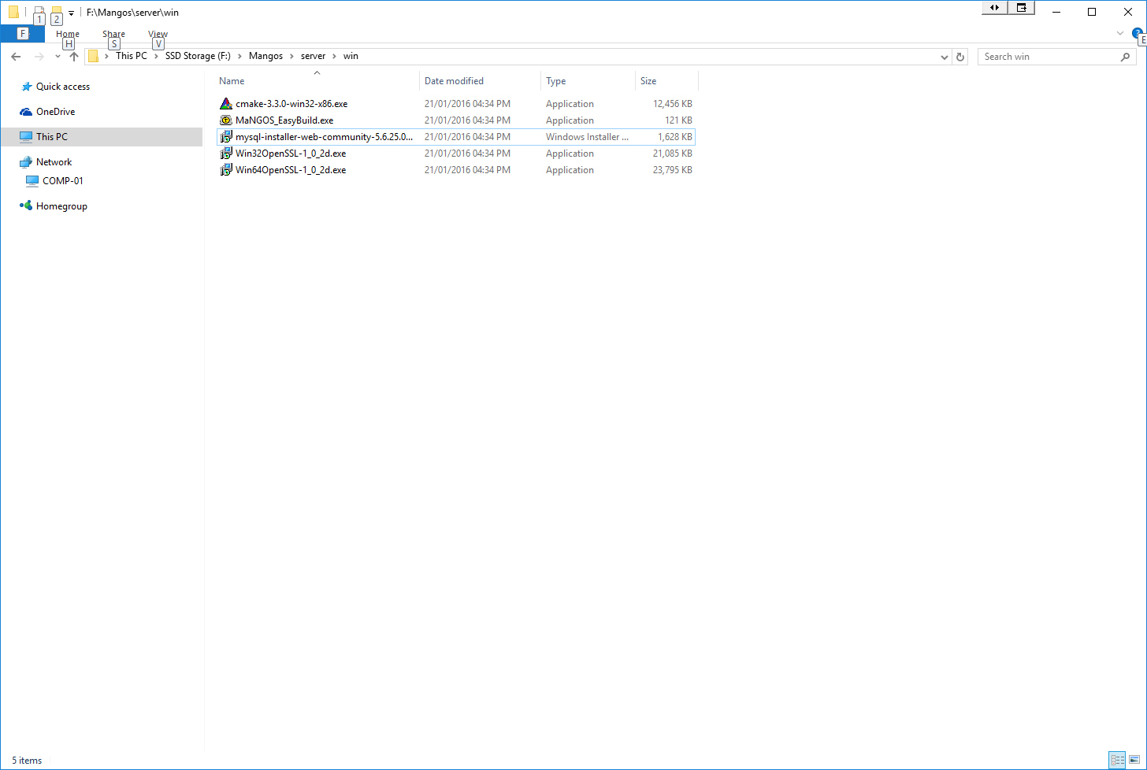Select the cmake-3.3.0-win32-x86.exe file icon
Screen dimensions: 1147x770
(226, 104)
